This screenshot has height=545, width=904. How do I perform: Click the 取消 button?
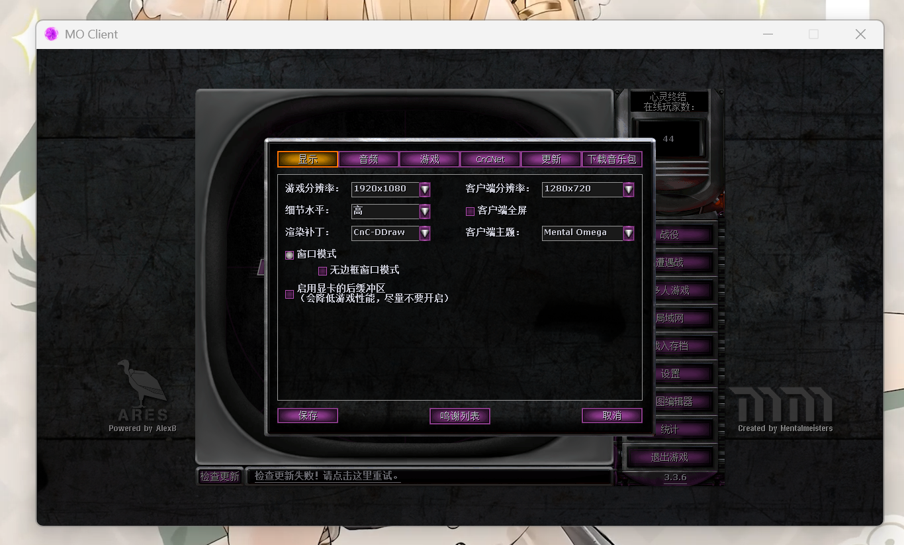612,416
